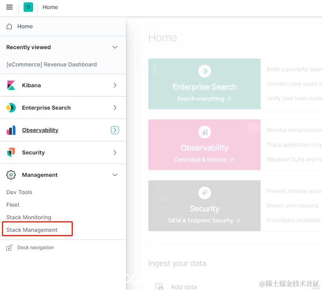This screenshot has height=290, width=322.
Task: Open the Enterprise Search solution card
Action: click(x=204, y=84)
